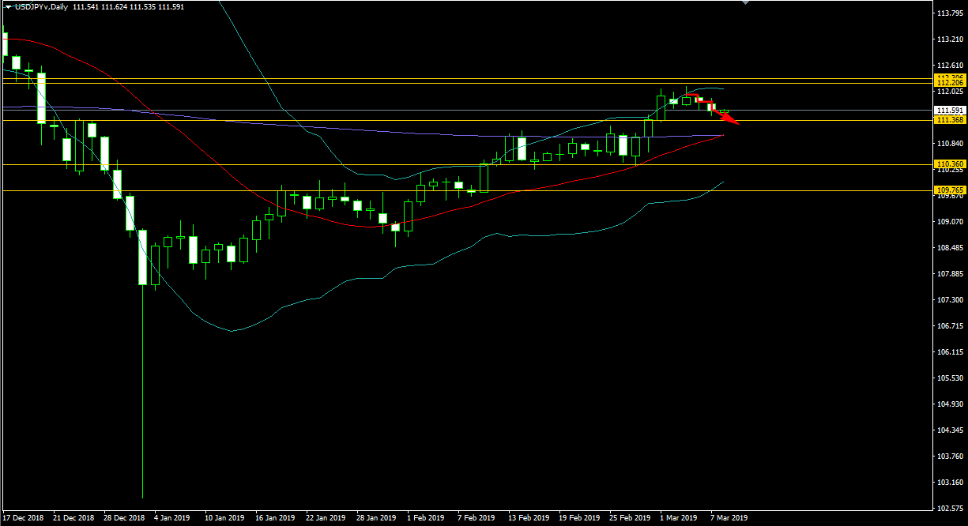Click the 106.715 price scale value
The image size is (968, 526).
949,326
